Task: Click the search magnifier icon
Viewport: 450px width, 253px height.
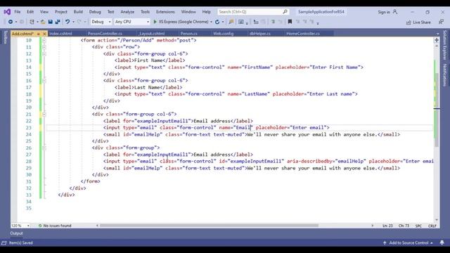Action: click(285, 12)
